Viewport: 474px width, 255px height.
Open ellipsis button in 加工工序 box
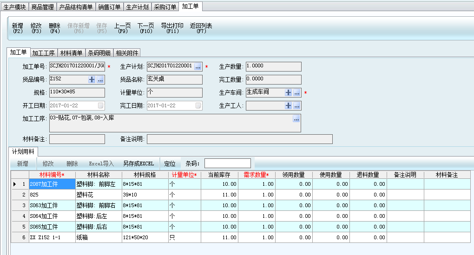(x=296, y=119)
